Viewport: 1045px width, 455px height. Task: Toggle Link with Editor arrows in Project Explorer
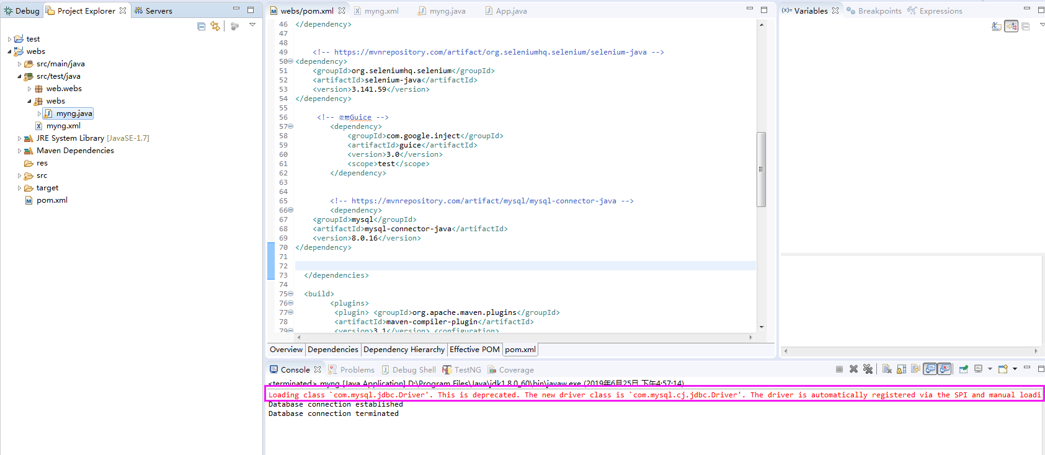click(x=215, y=26)
